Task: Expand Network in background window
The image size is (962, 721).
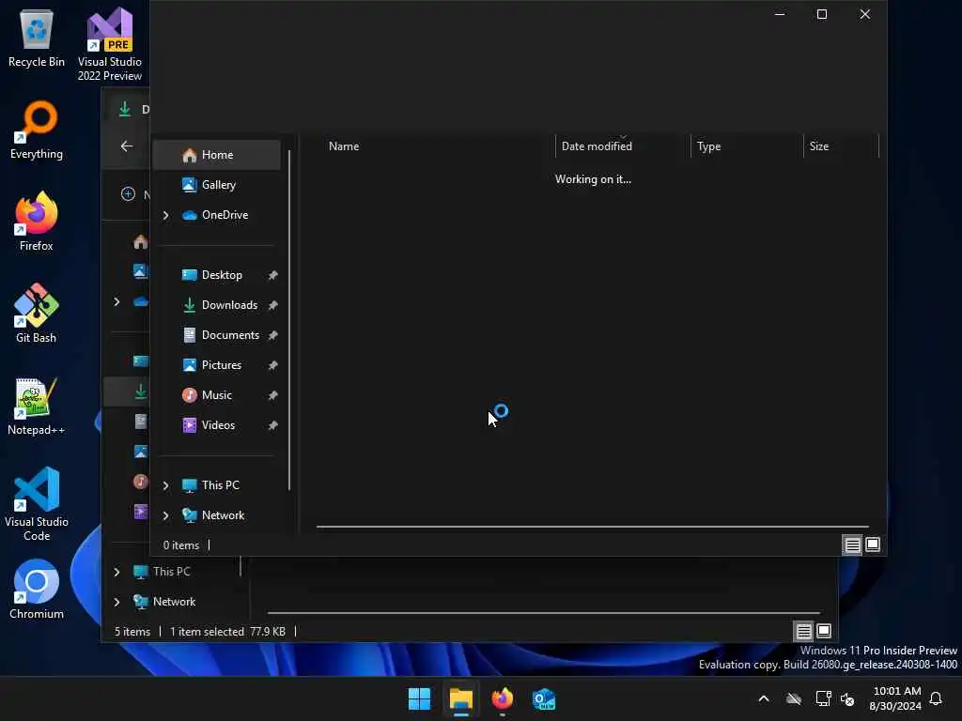Action: click(116, 602)
